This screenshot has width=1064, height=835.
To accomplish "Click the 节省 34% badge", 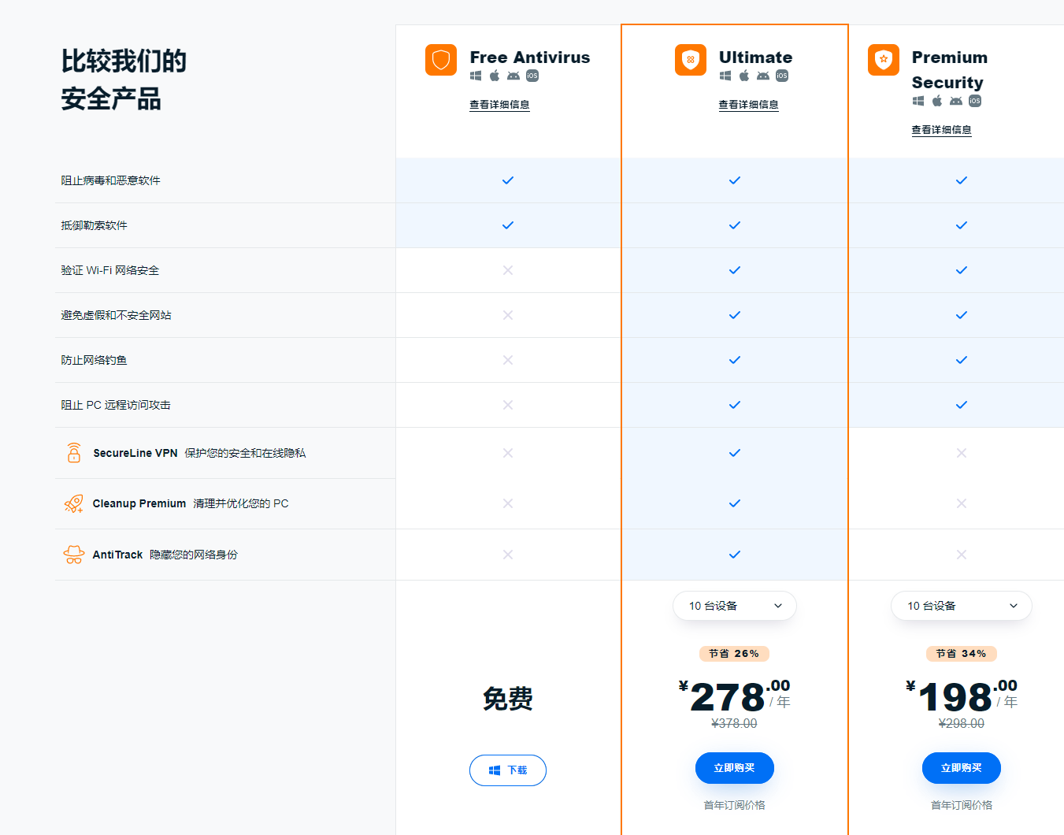I will pyautogui.click(x=962, y=654).
